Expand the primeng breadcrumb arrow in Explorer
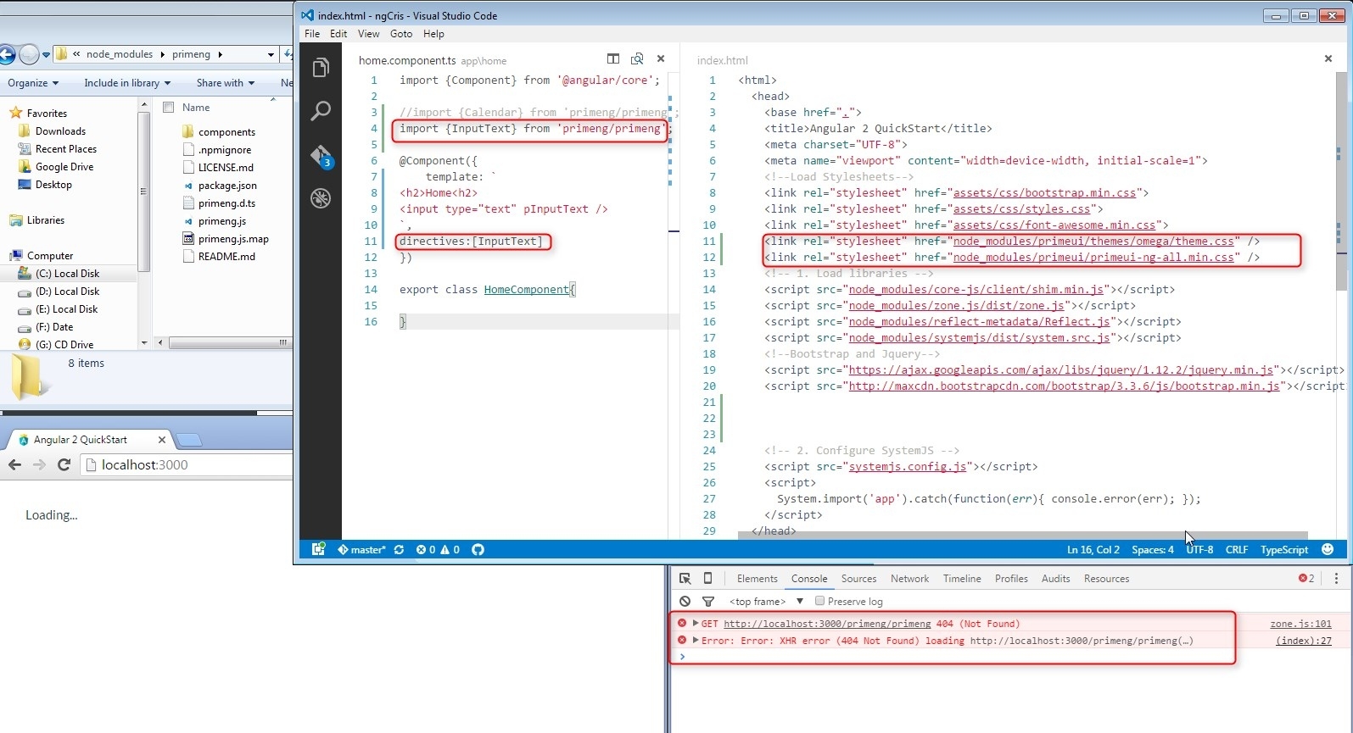Image resolution: width=1353 pixels, height=733 pixels. click(x=220, y=54)
